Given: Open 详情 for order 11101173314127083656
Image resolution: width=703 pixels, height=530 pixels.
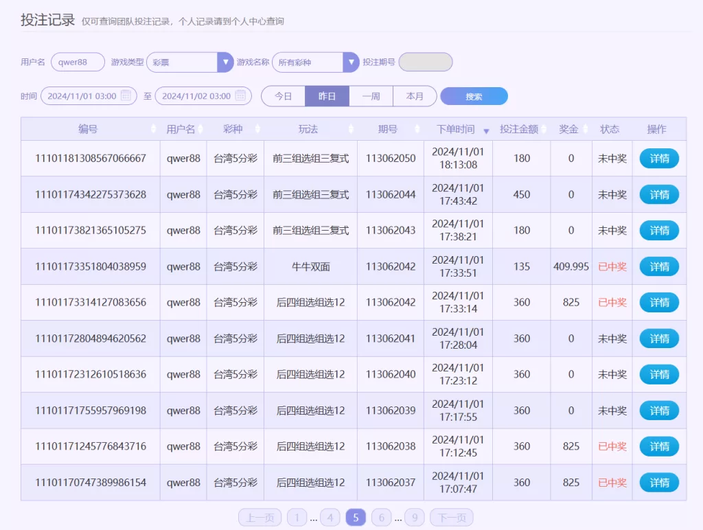Looking at the screenshot, I should pyautogui.click(x=659, y=302).
